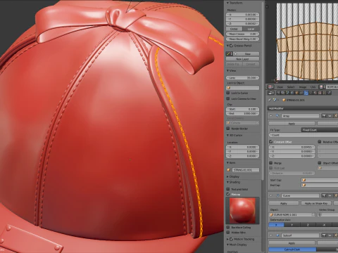Open the Physics properties tab icon

(330, 93)
